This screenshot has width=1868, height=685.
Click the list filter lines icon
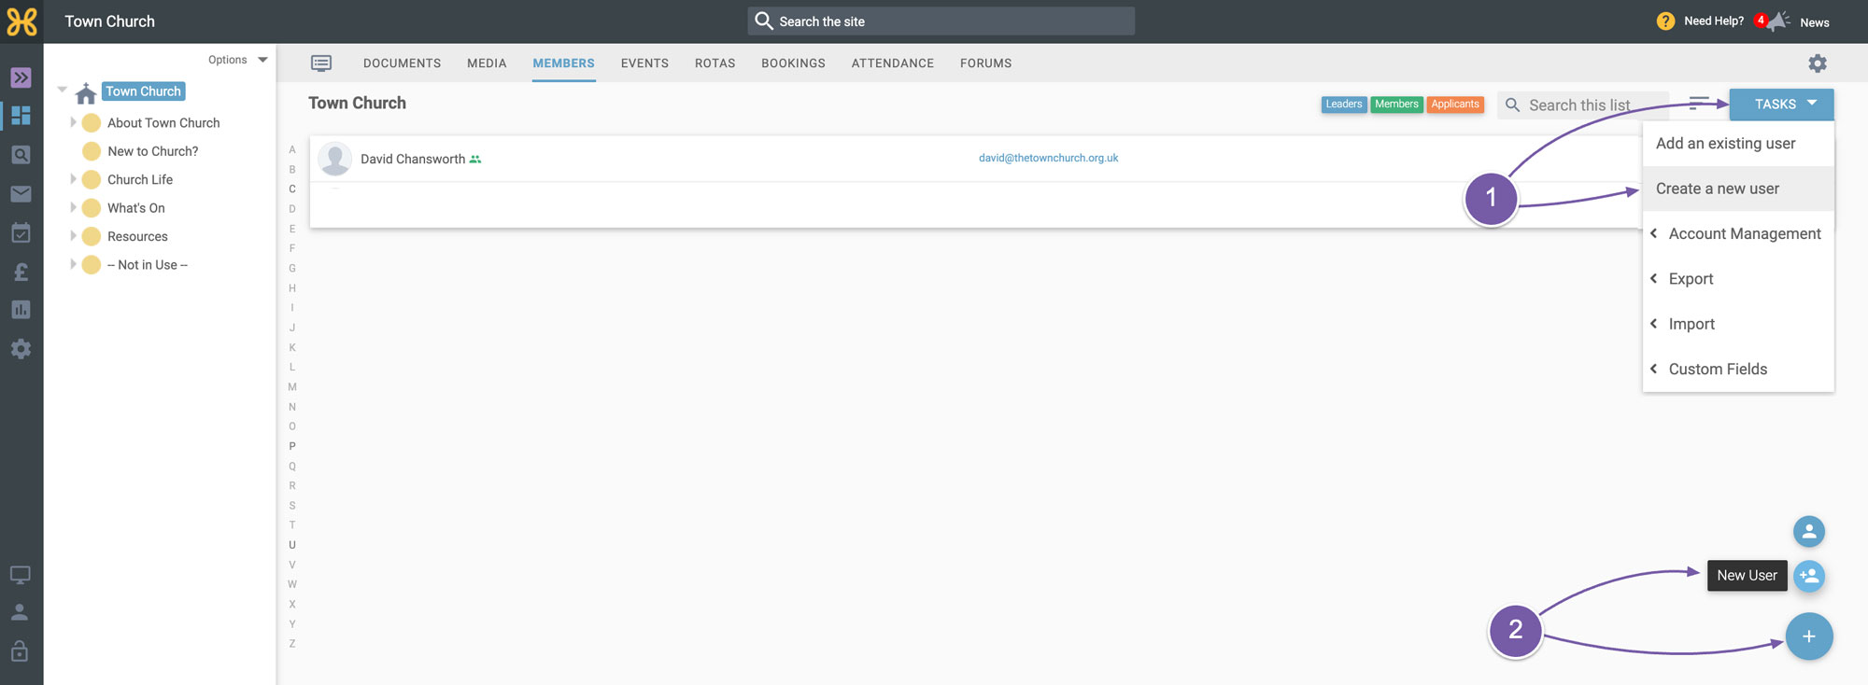tap(1699, 103)
